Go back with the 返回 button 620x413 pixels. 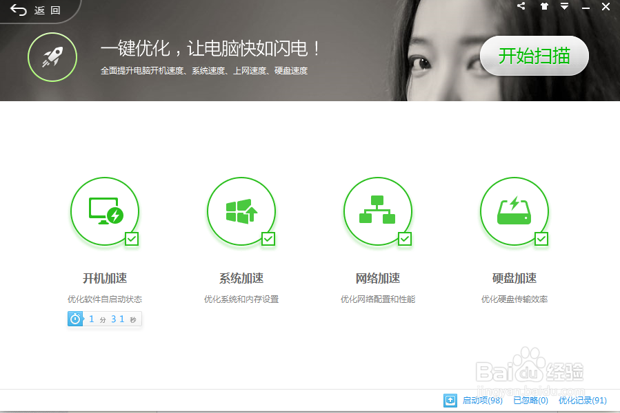[36, 10]
